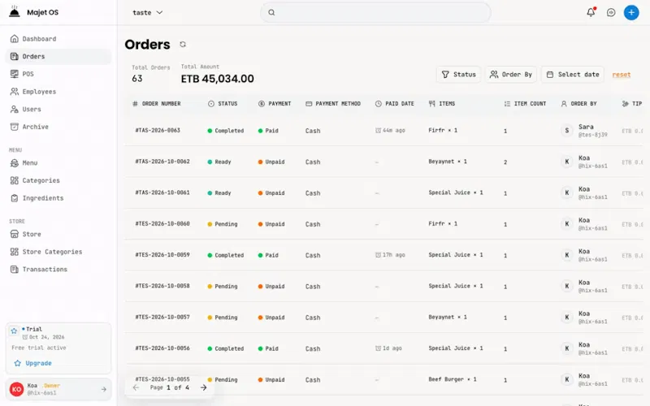Click the reset filters link
650x406 pixels.
(x=622, y=75)
